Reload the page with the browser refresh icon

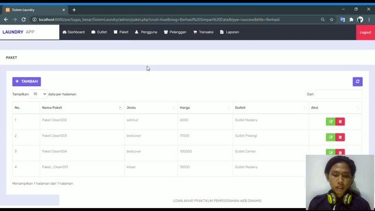23,19
